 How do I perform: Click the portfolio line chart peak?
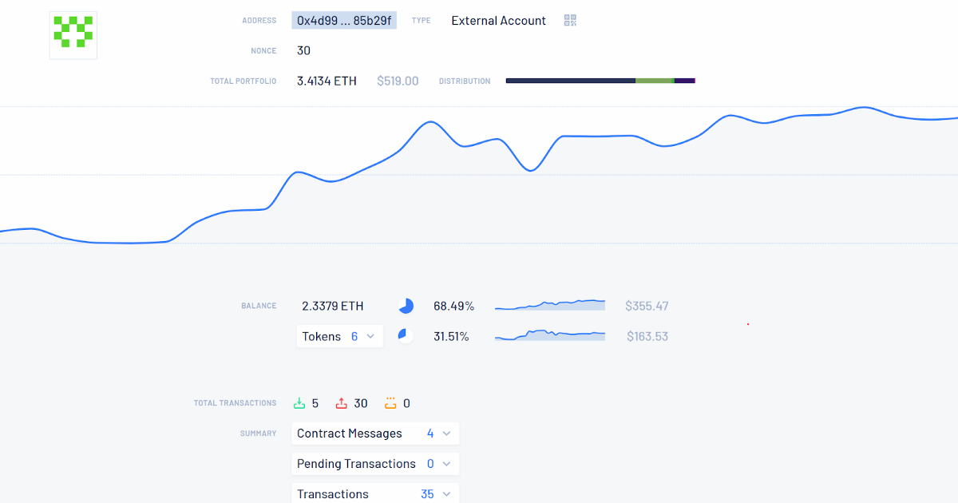862,107
